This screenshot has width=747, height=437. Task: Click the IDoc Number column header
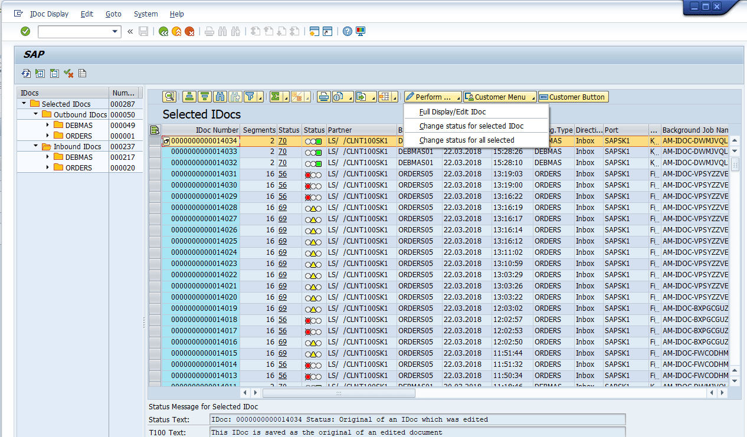(201, 130)
